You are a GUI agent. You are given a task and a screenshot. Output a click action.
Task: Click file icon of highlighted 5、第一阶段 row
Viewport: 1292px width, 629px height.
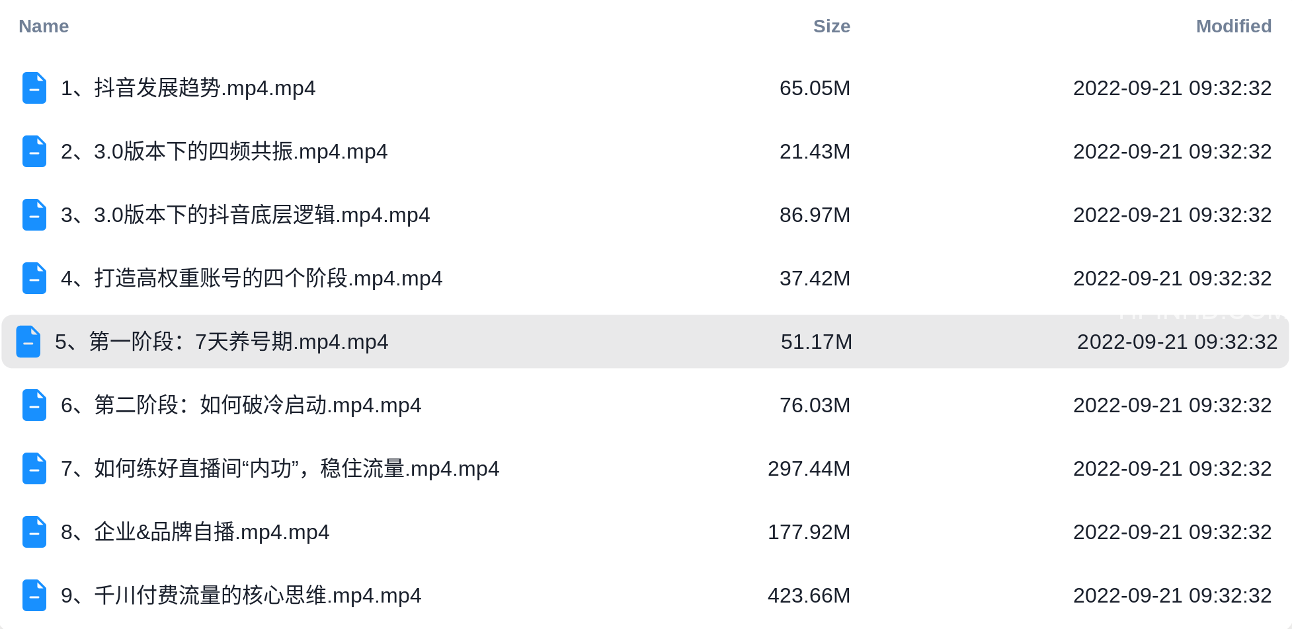[28, 342]
